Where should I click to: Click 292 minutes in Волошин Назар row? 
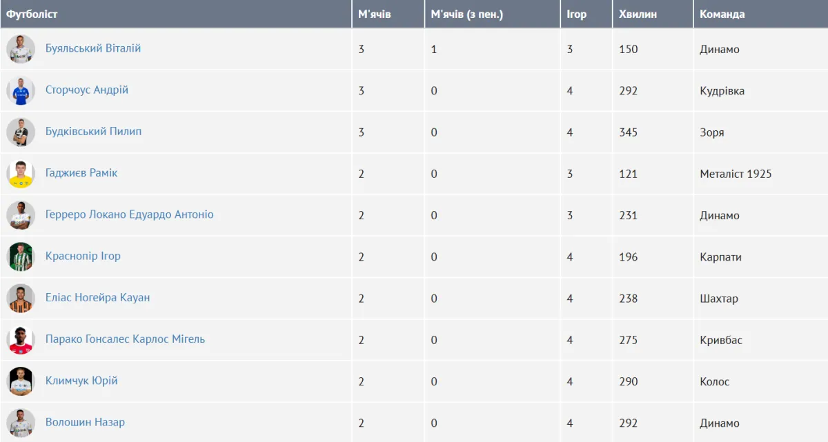629,423
